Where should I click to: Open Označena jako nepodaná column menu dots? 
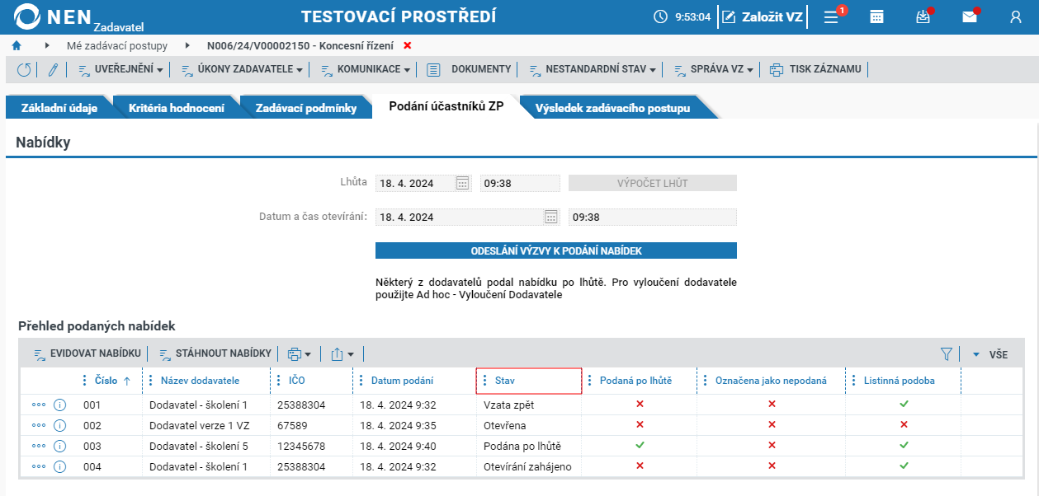705,381
